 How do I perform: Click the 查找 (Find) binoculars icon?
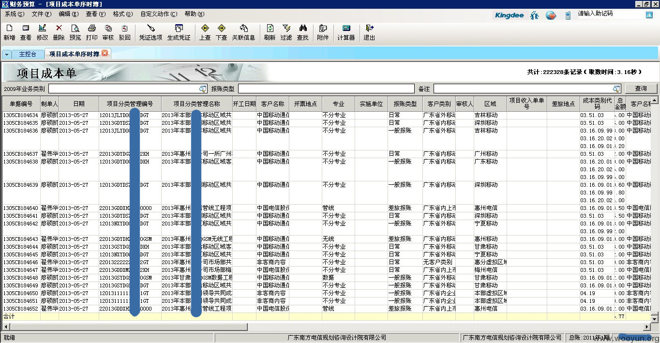click(302, 32)
